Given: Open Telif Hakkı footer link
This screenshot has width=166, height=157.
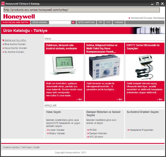Looking at the screenshot, I should pos(27,147).
